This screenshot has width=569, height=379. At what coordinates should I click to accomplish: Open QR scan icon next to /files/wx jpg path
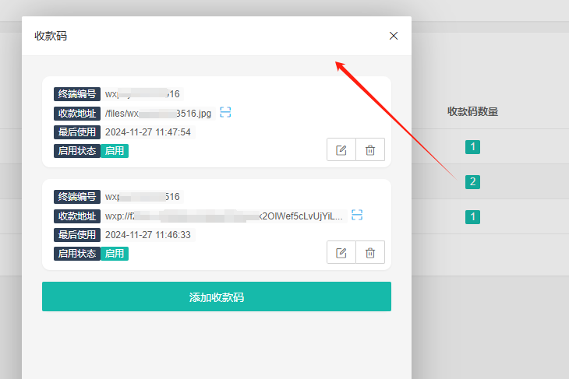click(225, 113)
